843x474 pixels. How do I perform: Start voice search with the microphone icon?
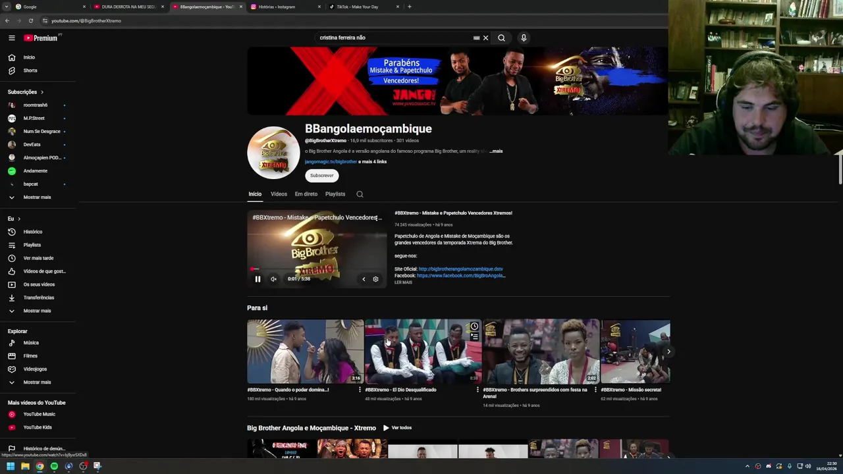click(x=524, y=38)
